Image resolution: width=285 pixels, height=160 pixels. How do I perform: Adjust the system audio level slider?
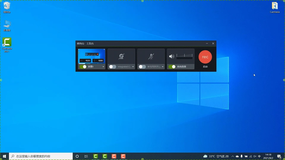[x=184, y=56]
